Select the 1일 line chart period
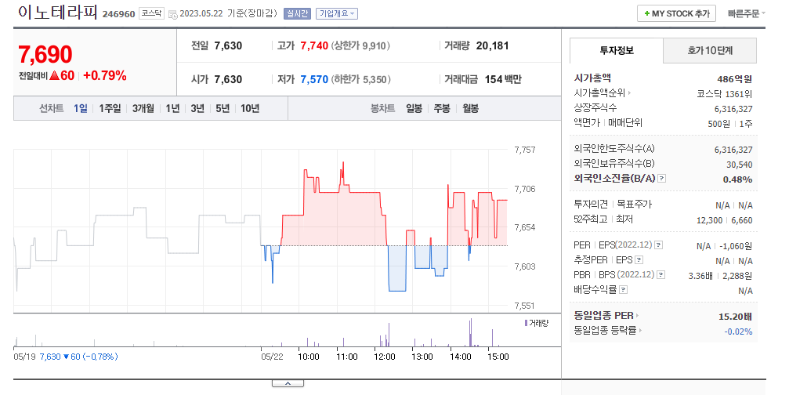 click(x=81, y=108)
